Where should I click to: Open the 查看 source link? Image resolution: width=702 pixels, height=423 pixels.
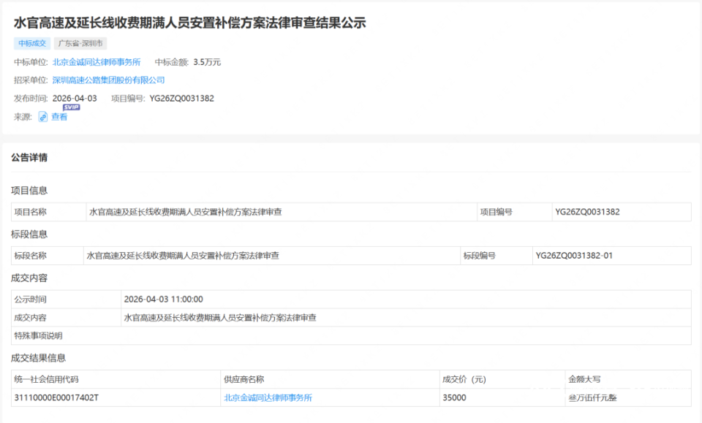59,117
